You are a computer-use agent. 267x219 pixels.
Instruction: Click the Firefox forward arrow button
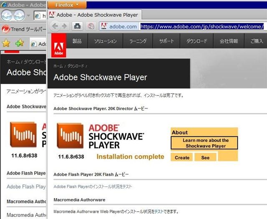[65, 26]
